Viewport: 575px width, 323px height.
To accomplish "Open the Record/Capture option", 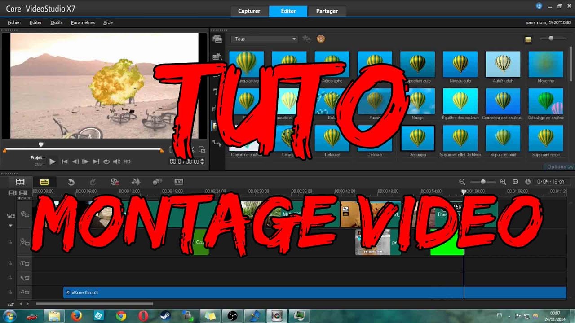I will click(x=115, y=182).
